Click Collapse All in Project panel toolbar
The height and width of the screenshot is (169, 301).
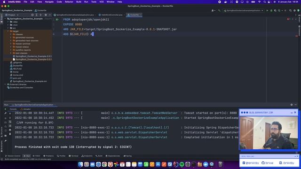(40, 15)
